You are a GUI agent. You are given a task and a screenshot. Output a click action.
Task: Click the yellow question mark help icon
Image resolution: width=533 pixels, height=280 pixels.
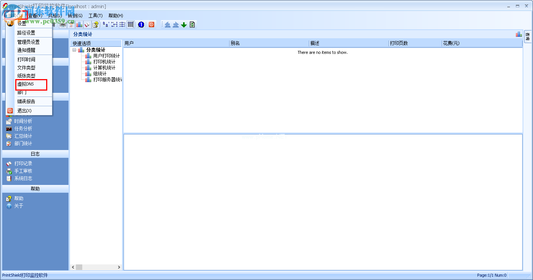coord(96,25)
